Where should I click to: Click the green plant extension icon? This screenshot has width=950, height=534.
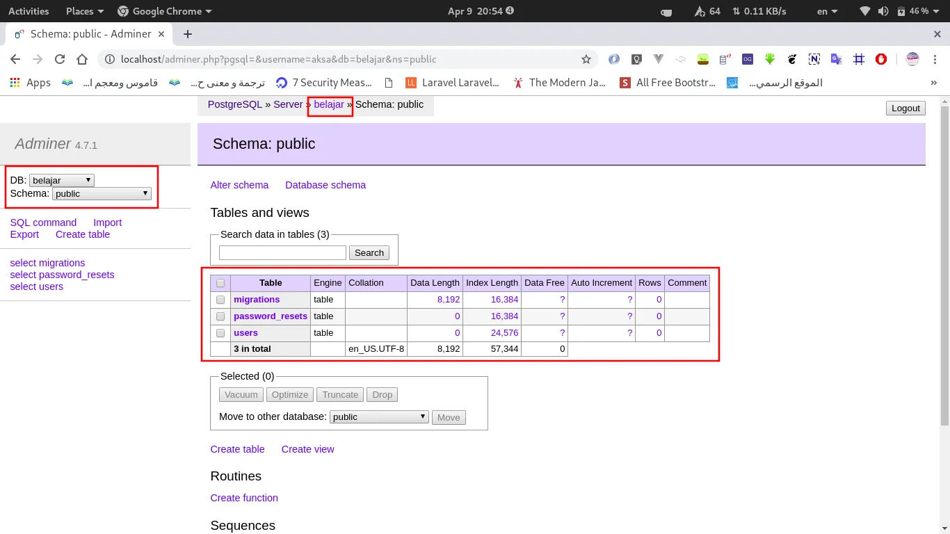(x=703, y=59)
